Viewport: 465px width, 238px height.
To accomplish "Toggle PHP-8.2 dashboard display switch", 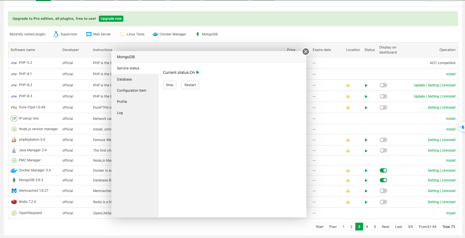I will [x=383, y=85].
